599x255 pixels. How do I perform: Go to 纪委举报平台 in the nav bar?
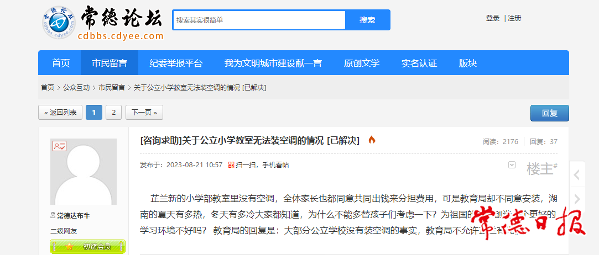coord(176,63)
